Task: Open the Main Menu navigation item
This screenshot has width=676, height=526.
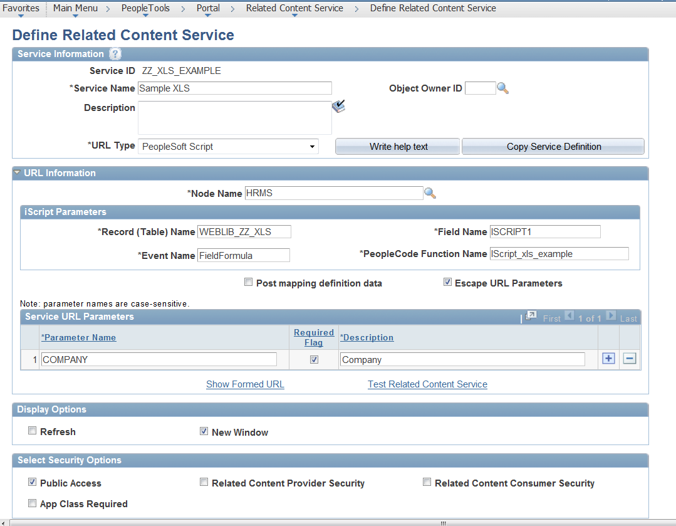Action: click(75, 8)
